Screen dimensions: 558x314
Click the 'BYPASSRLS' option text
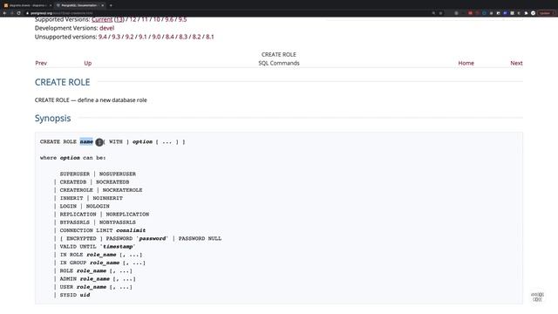click(75, 222)
